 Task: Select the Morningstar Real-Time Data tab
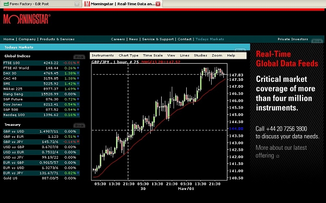[x=122, y=4]
